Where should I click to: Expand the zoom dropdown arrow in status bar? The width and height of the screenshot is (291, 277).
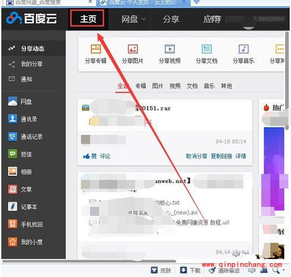click(283, 270)
